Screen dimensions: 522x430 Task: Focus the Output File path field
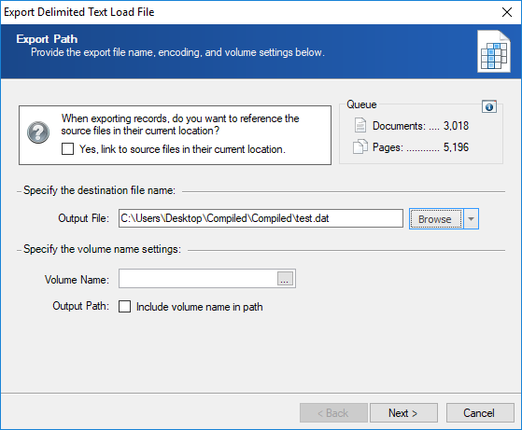click(261, 218)
